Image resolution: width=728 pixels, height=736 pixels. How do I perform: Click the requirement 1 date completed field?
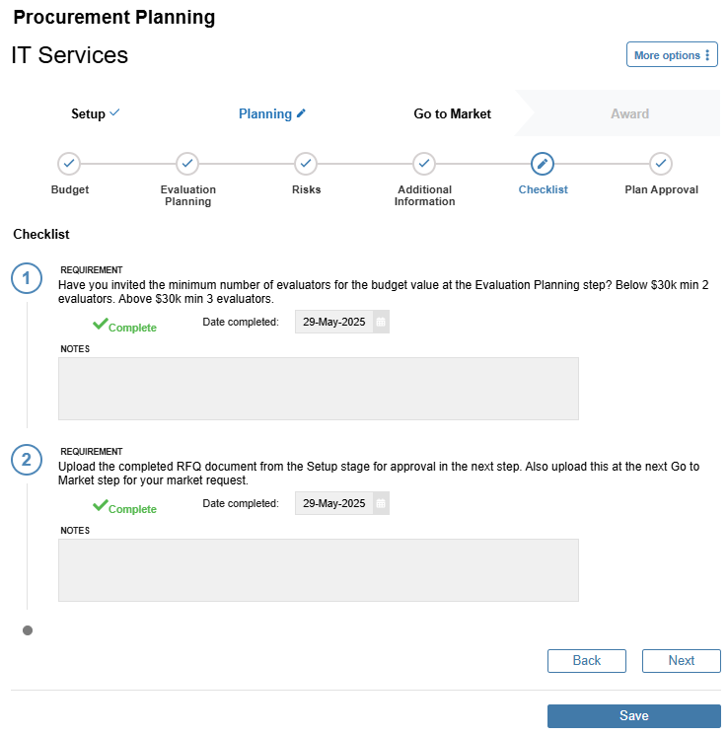[334, 322]
